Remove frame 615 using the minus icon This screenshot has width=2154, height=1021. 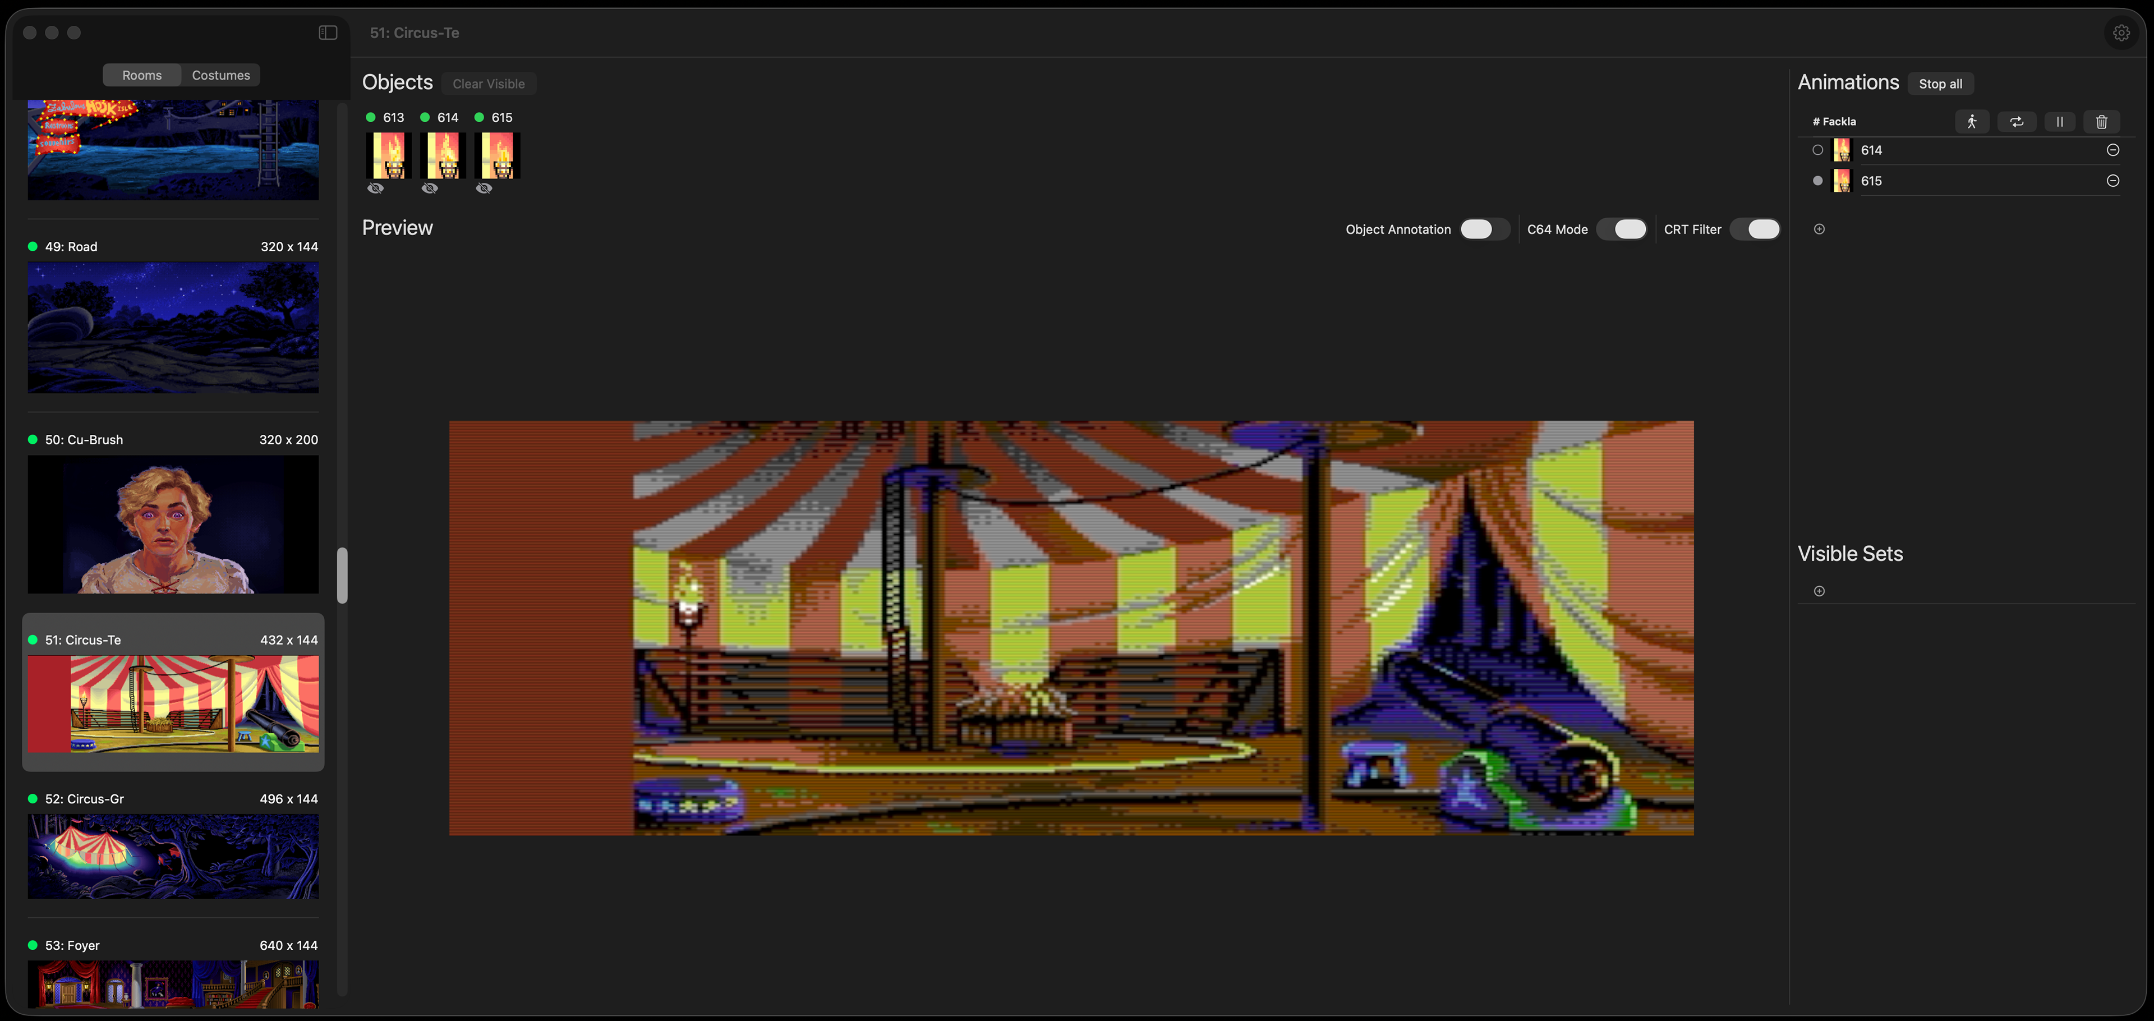(x=2112, y=181)
